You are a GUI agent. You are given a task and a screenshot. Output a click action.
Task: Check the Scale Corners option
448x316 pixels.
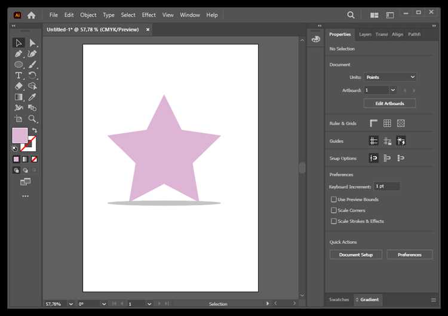(x=333, y=210)
